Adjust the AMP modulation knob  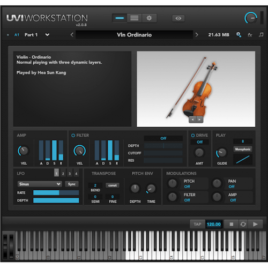[x=217, y=197]
